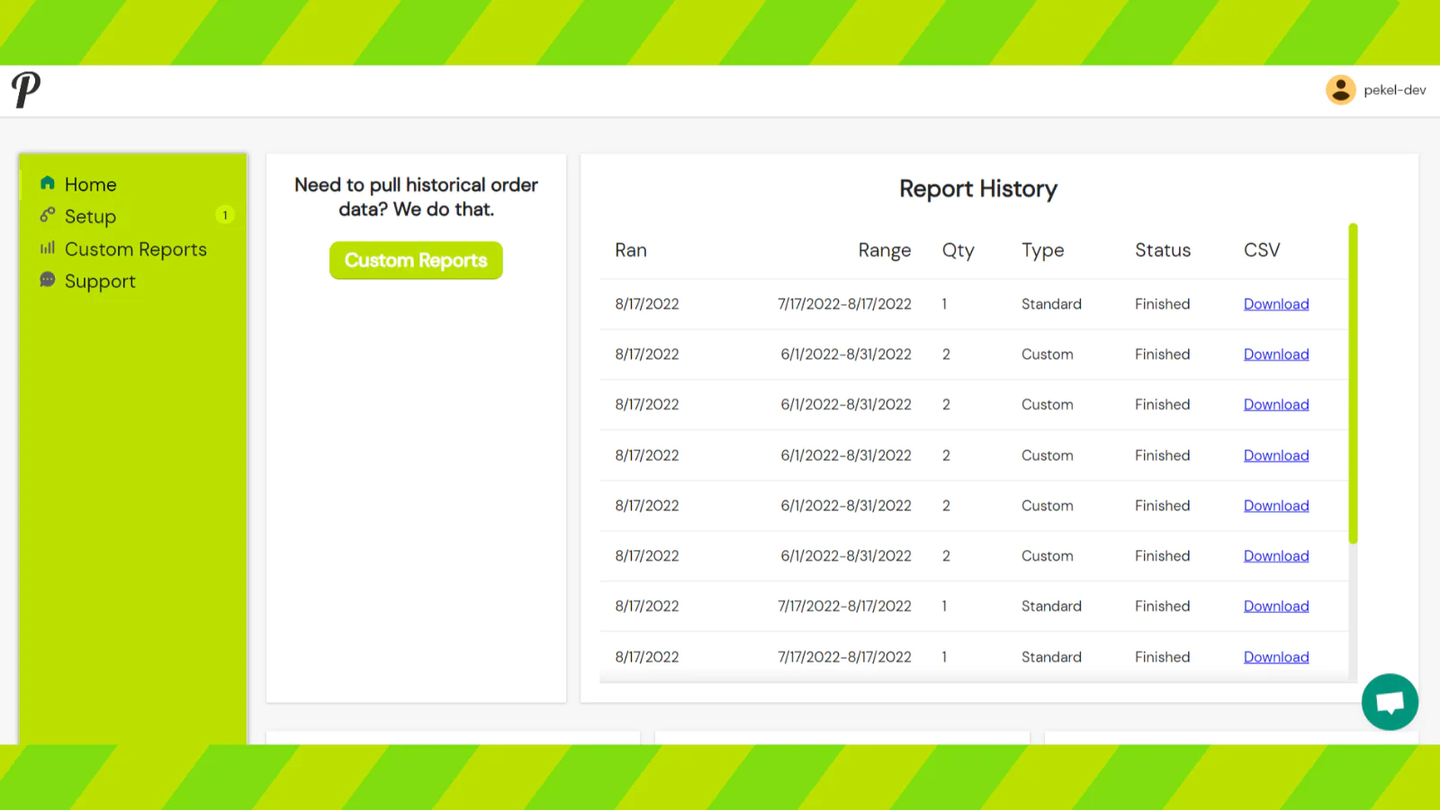Click the Setup gears icon
Screen dimensions: 1440x810
coord(48,215)
